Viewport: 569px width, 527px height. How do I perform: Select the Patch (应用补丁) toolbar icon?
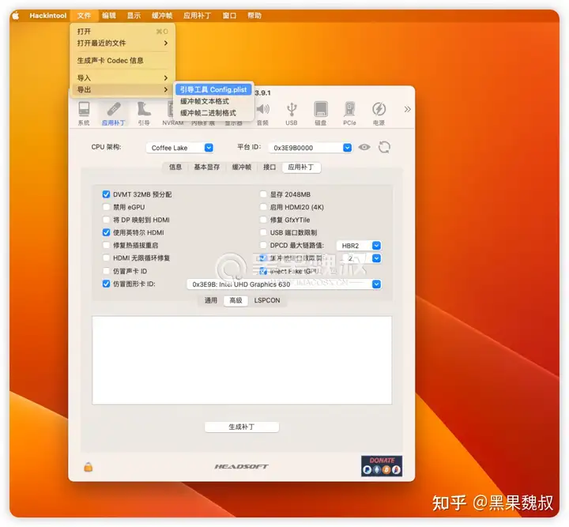(x=114, y=113)
